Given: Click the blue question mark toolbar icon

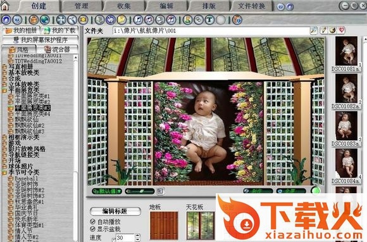Looking at the screenshot, I should [17, 20].
